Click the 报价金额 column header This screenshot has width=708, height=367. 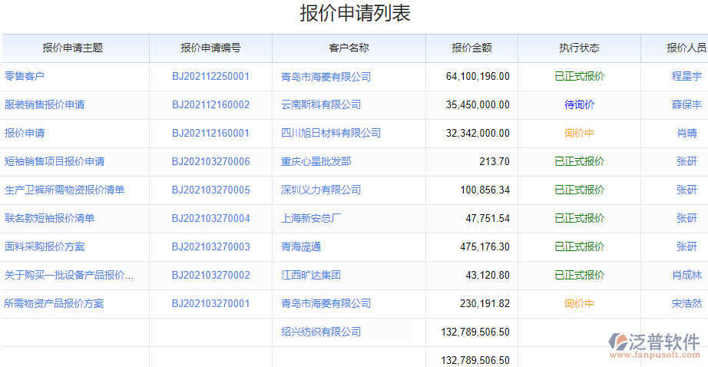pos(471,48)
